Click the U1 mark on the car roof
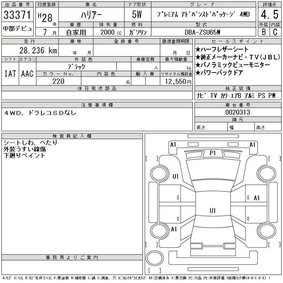 213,211
